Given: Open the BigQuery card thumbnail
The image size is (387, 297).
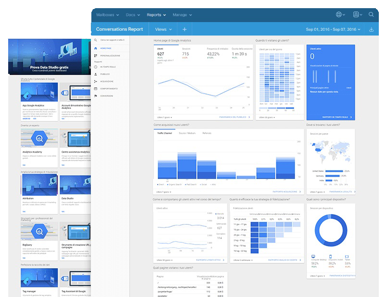Looking at the screenshot, I should pyautogui.click(x=39, y=231).
